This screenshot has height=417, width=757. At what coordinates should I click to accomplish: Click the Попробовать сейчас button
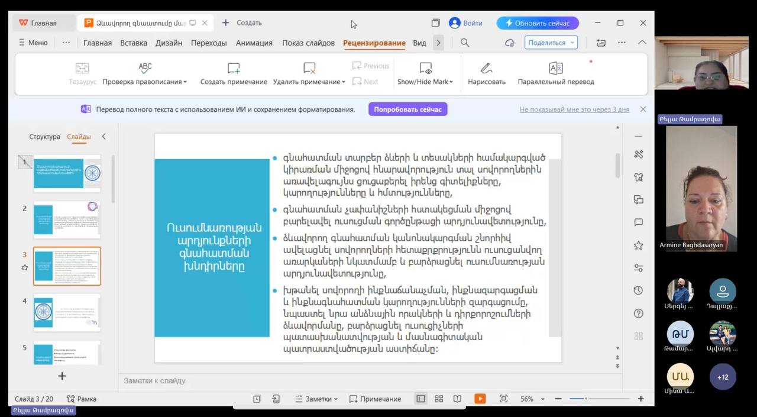(407, 109)
